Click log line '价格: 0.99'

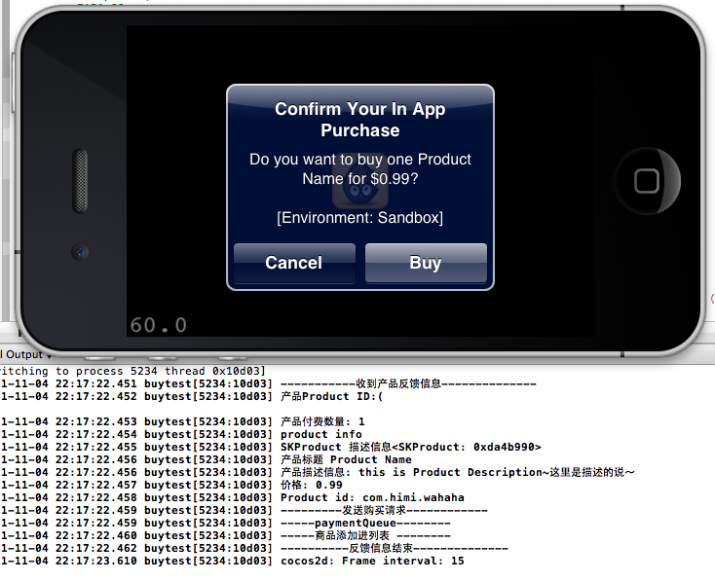[312, 485]
